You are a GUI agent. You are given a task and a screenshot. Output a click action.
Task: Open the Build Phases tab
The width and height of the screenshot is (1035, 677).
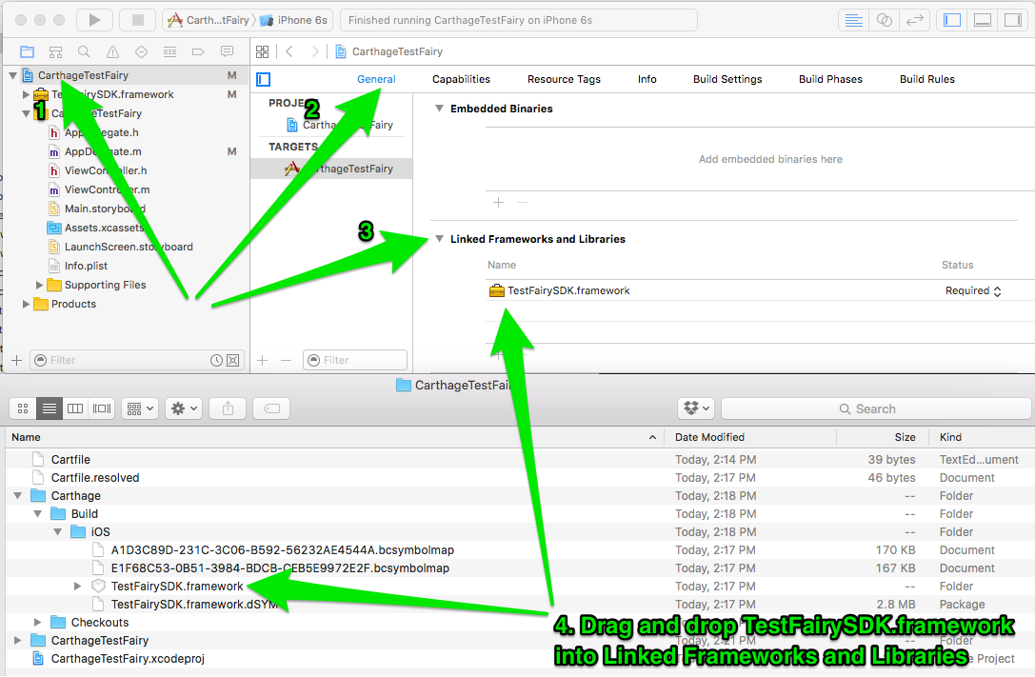coord(830,79)
